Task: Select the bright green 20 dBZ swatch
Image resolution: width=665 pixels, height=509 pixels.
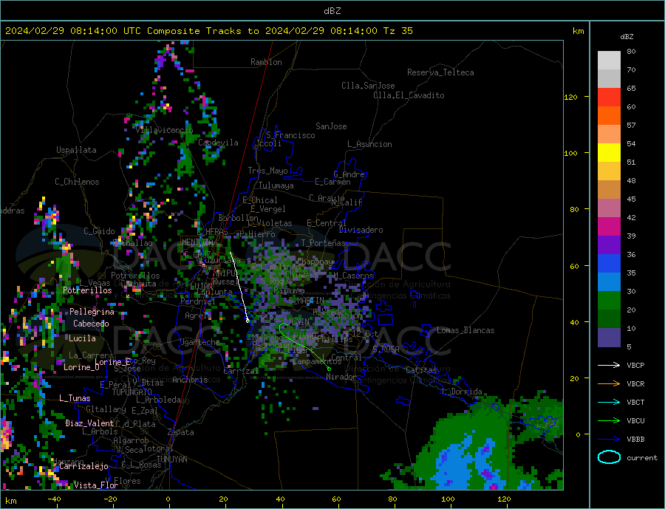Action: (609, 301)
